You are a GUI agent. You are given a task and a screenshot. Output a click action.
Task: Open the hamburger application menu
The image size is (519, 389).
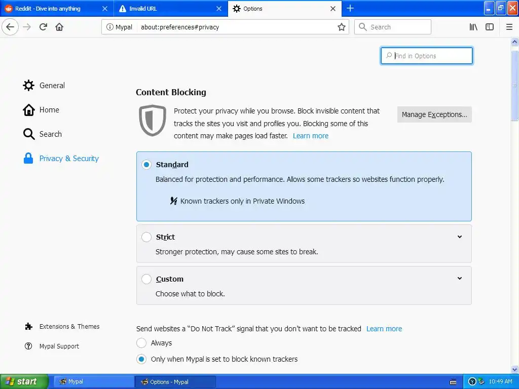[509, 27]
